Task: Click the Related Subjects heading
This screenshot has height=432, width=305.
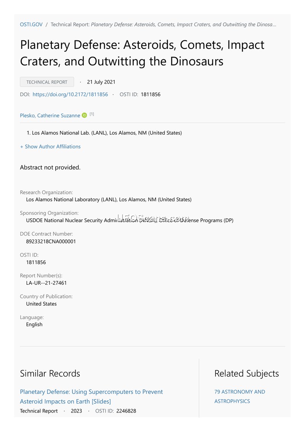Action: click(x=246, y=373)
